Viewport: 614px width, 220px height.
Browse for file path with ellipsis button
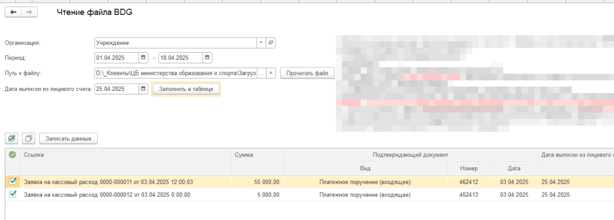pyautogui.click(x=262, y=73)
